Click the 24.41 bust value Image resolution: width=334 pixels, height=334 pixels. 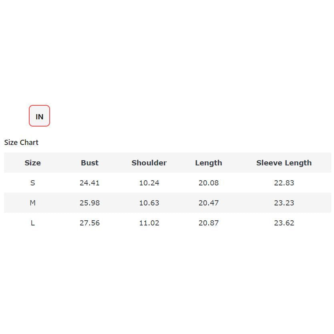click(89, 183)
